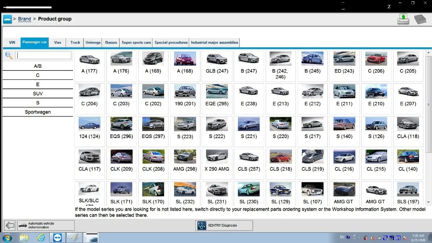
Task: Click the XENTRY Diagnosis button
Action: (x=224, y=225)
